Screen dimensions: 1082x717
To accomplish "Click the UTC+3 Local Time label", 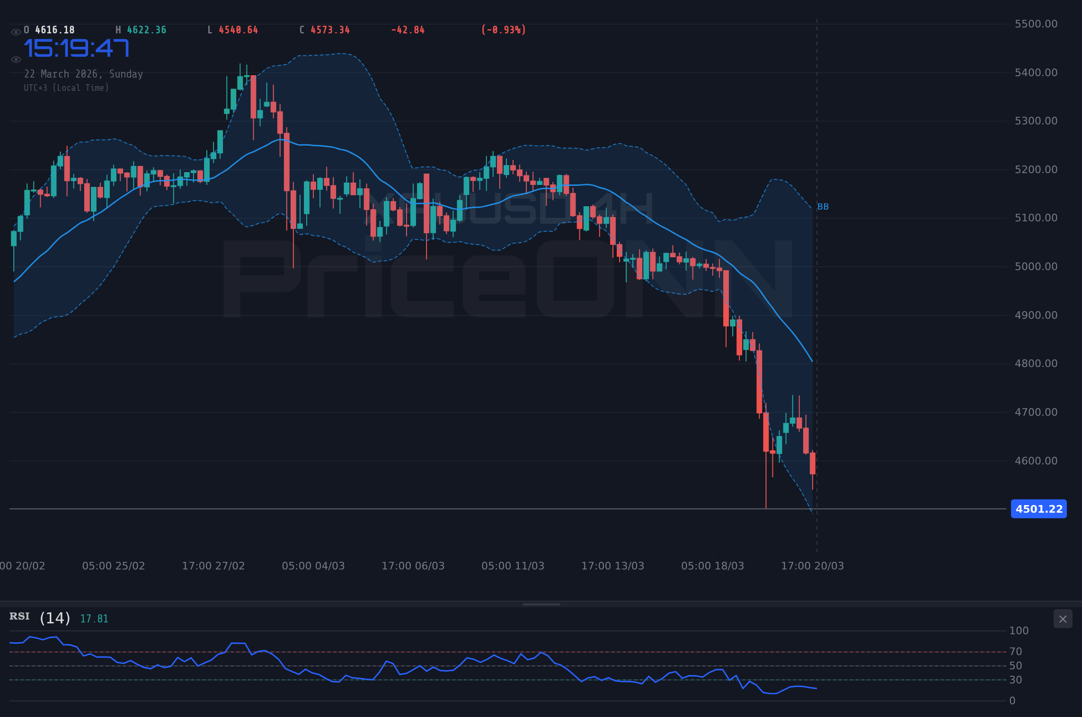I will [66, 87].
